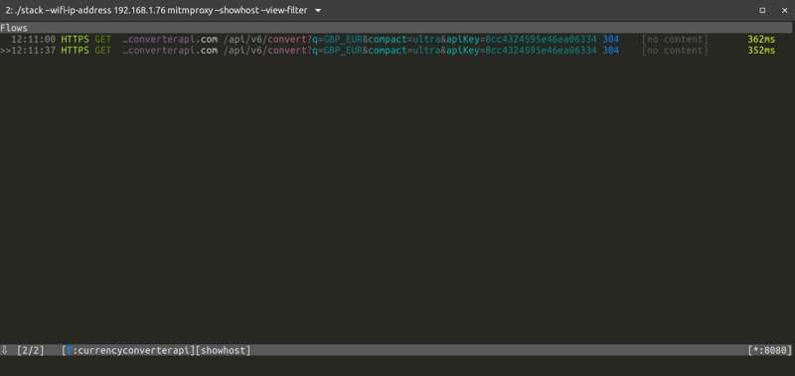Image resolution: width=795 pixels, height=376 pixels.
Task: Click the f:currencyconverterapi view filter indicator
Action: (x=128, y=350)
